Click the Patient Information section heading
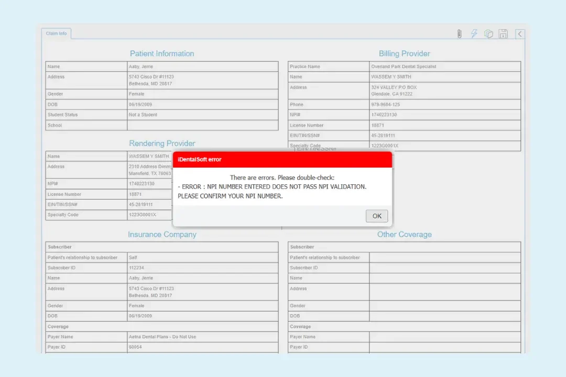The height and width of the screenshot is (377, 566). 162,53
